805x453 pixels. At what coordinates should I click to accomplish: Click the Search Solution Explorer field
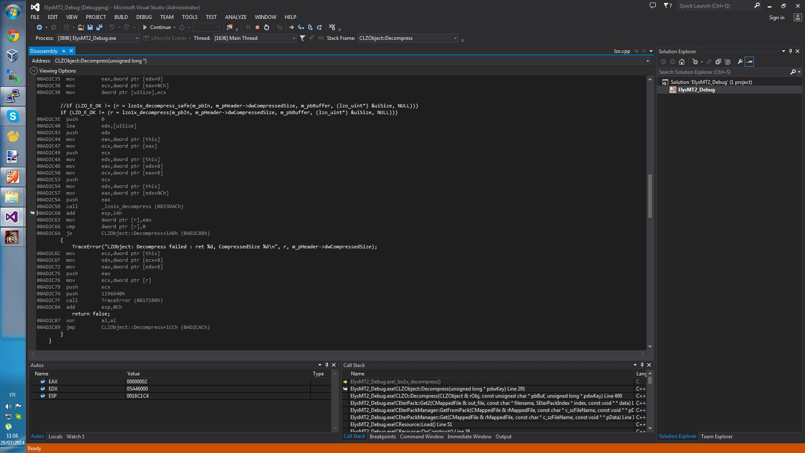(x=723, y=72)
